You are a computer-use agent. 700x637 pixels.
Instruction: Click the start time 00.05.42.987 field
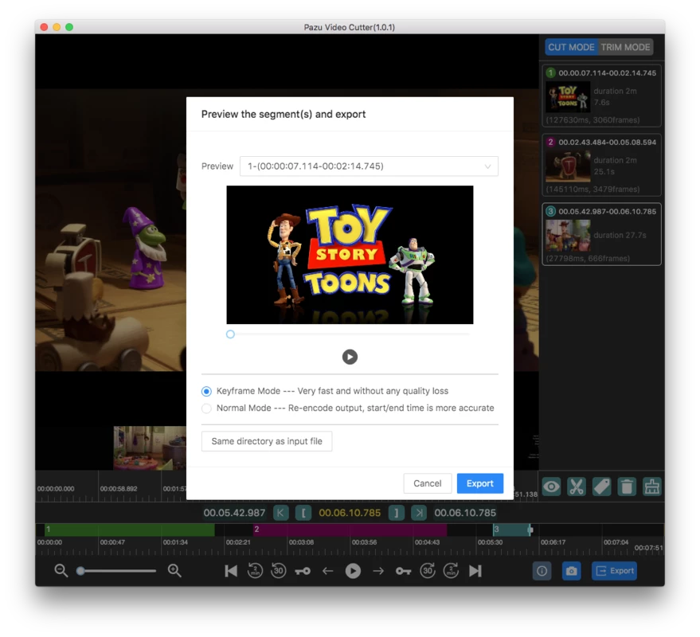click(234, 513)
